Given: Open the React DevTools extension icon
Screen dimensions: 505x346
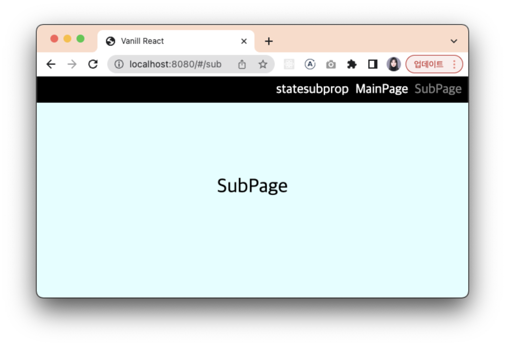Looking at the screenshot, I should click(289, 64).
